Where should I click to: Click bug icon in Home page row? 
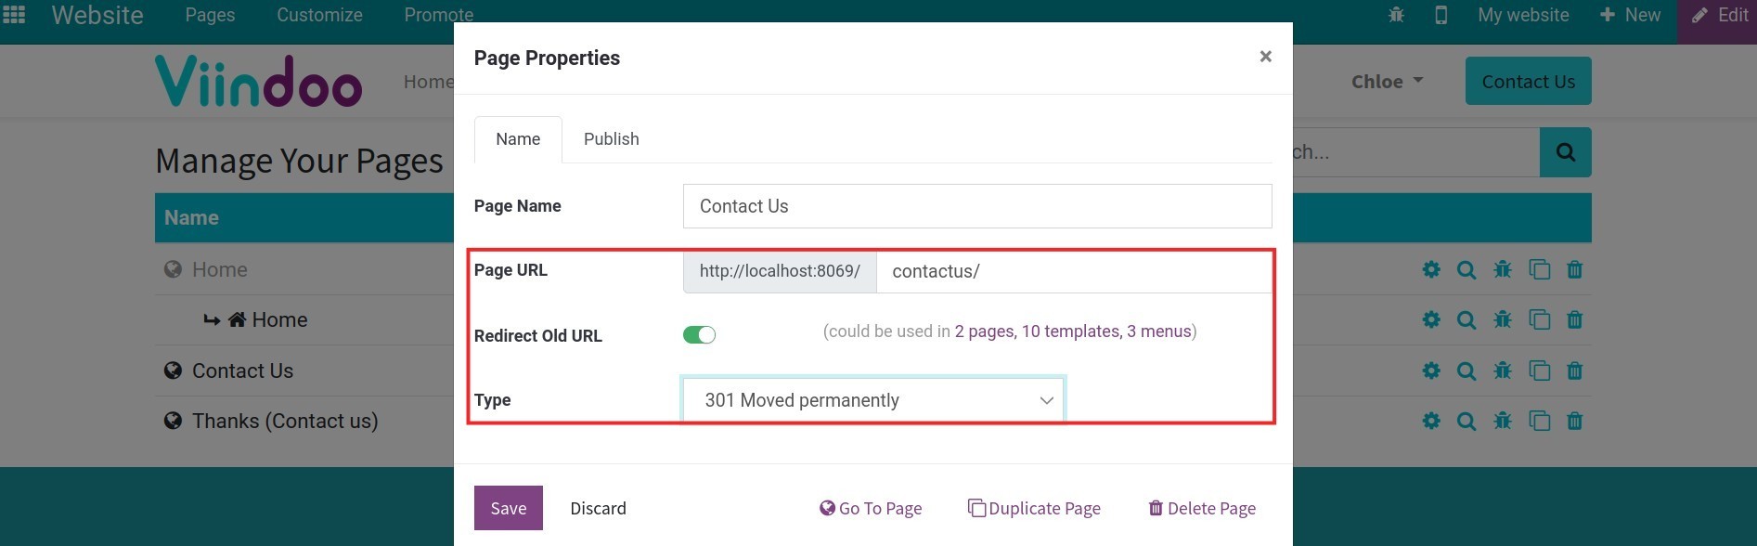click(1503, 269)
